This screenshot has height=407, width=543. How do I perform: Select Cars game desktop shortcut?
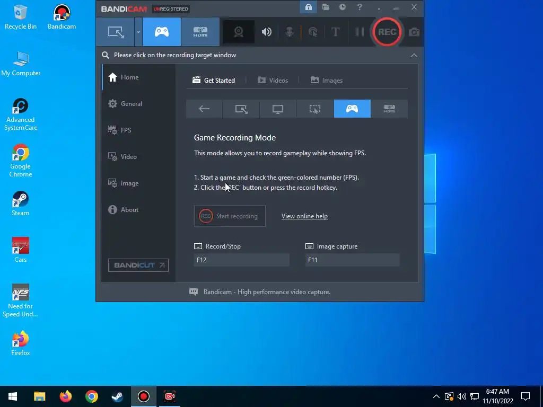21,250
